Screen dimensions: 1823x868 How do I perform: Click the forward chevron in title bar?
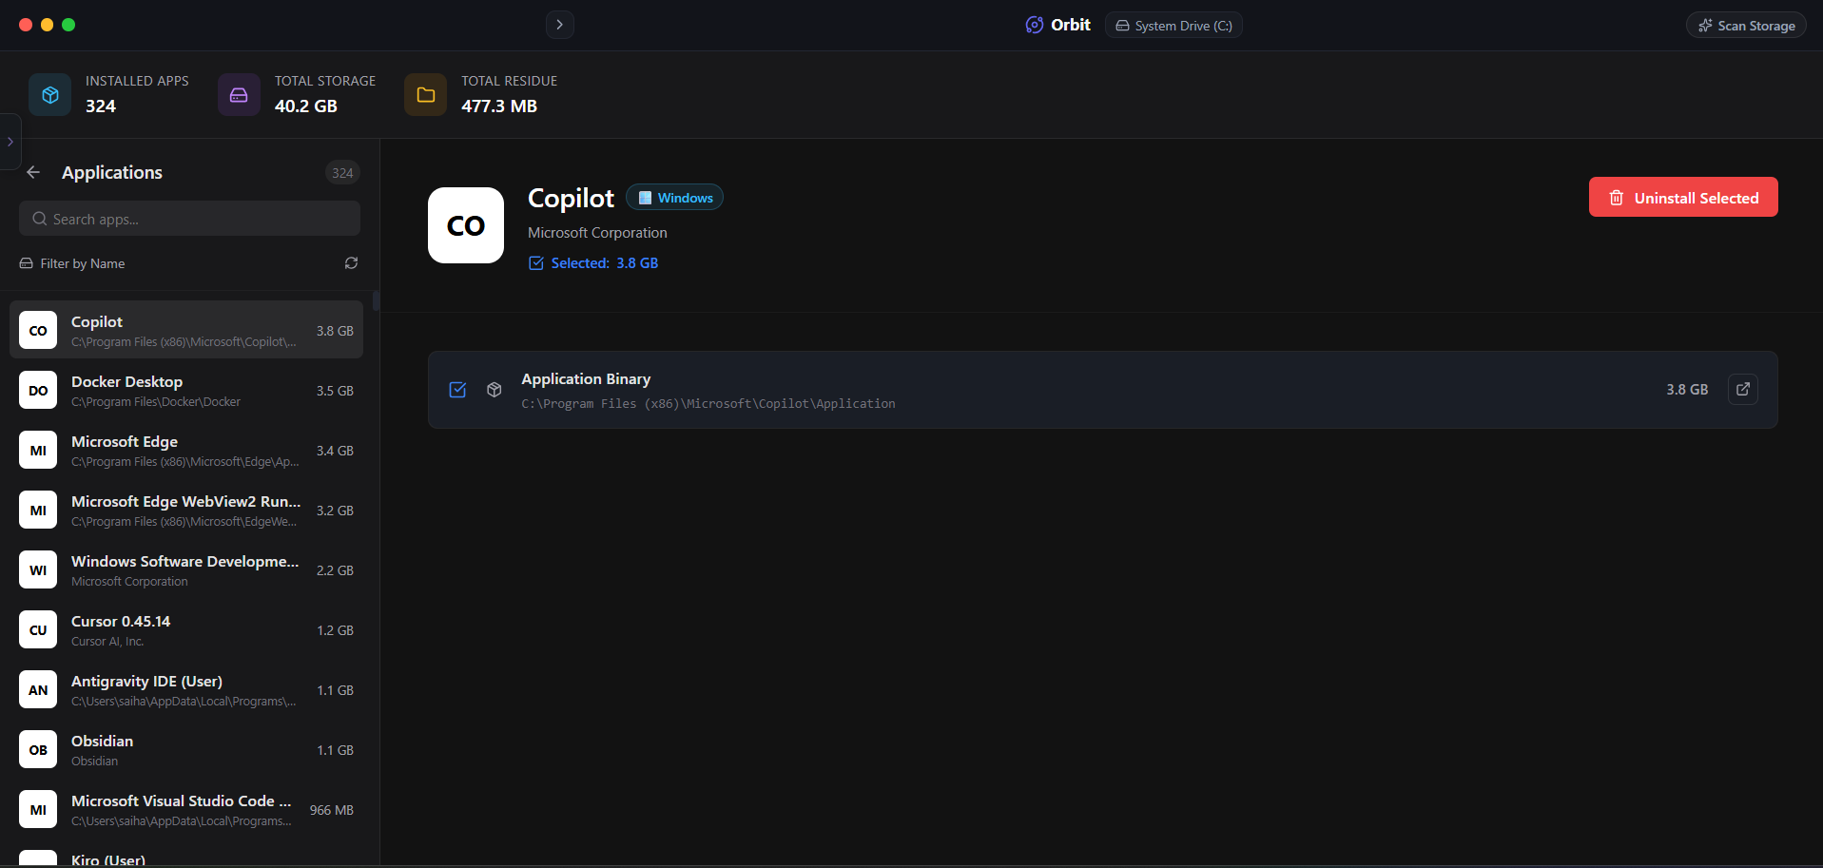(559, 25)
